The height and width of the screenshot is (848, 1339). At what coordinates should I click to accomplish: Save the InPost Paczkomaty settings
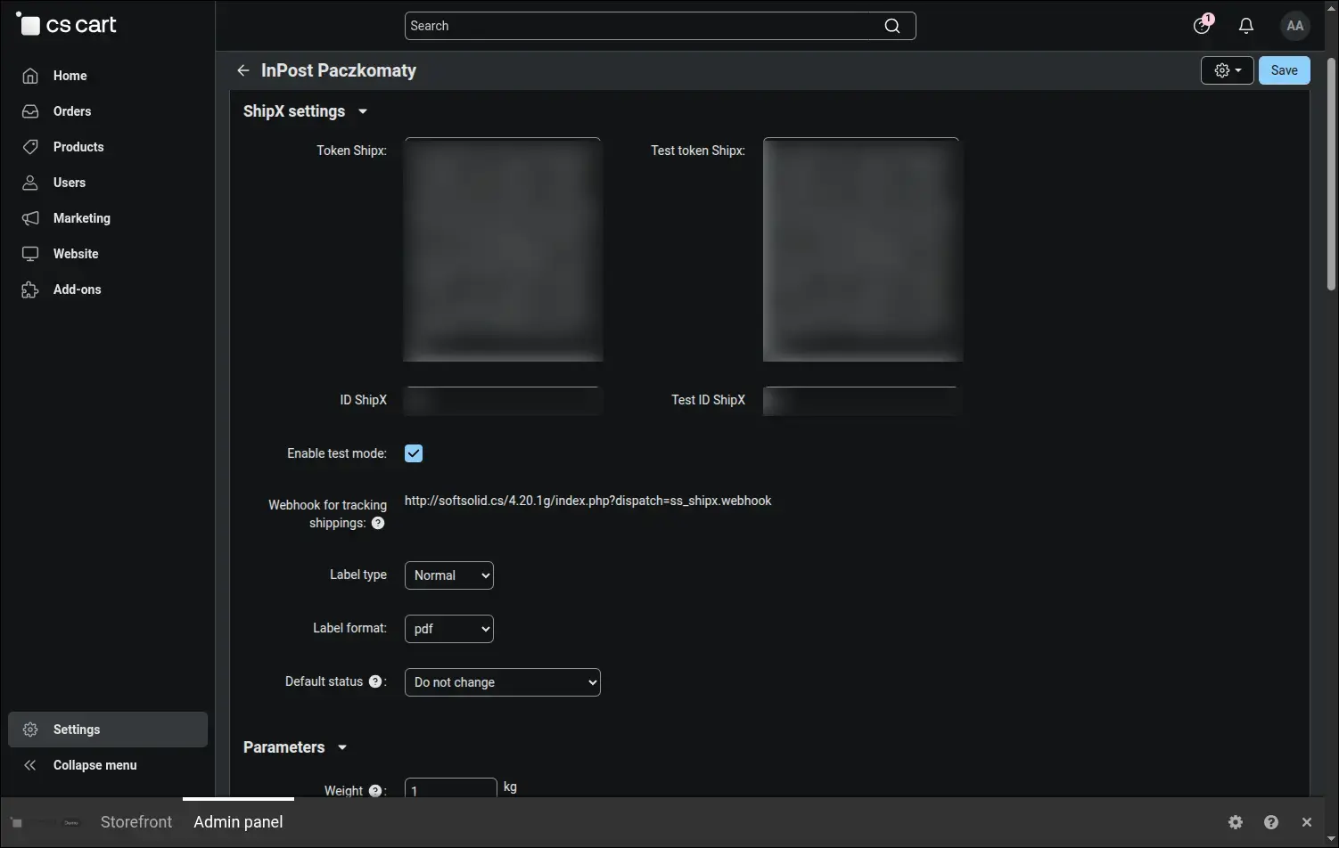click(x=1285, y=70)
